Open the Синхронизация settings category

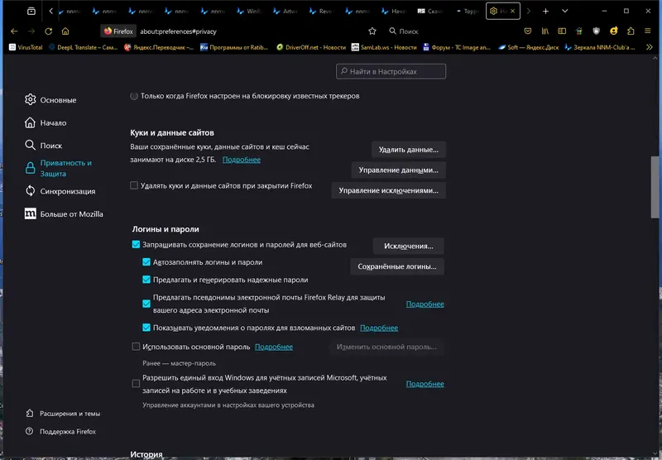(x=60, y=191)
